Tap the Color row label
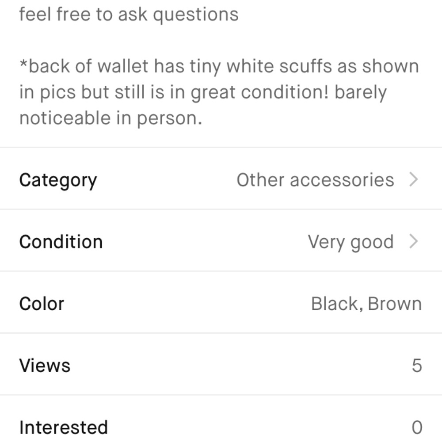Viewport: 442px width, 442px height. pyautogui.click(x=42, y=304)
